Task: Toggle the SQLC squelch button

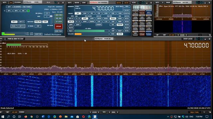Action: tap(71, 31)
